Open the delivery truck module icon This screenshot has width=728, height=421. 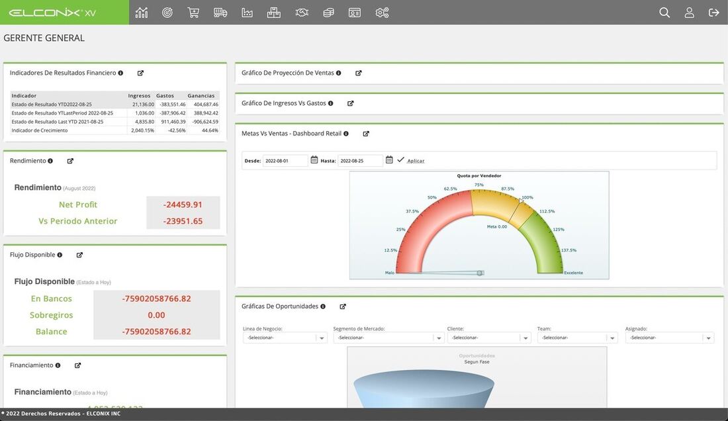point(220,13)
